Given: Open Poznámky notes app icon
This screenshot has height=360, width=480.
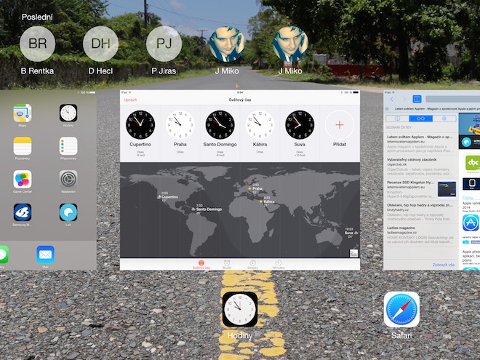Looking at the screenshot, I should click(23, 146).
